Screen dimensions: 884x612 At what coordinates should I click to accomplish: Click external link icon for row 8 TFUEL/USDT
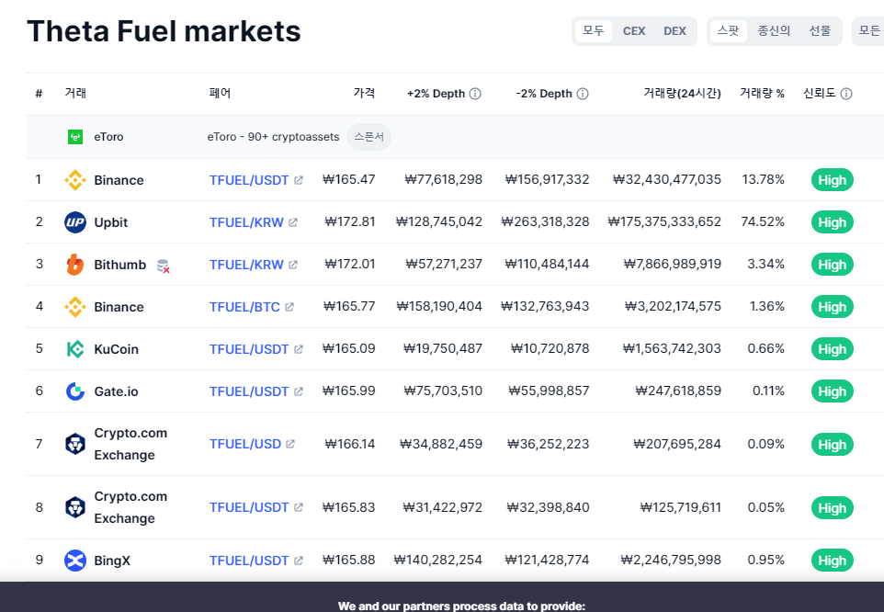pyautogui.click(x=299, y=507)
